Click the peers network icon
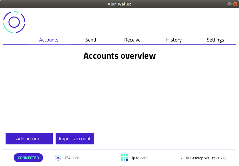This screenshot has height=166, width=239. [58, 158]
